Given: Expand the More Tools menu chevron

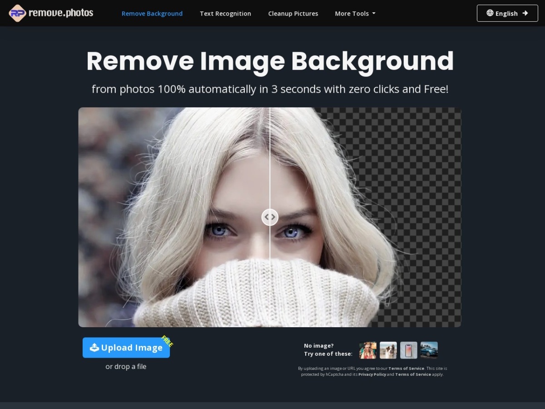Looking at the screenshot, I should (373, 14).
